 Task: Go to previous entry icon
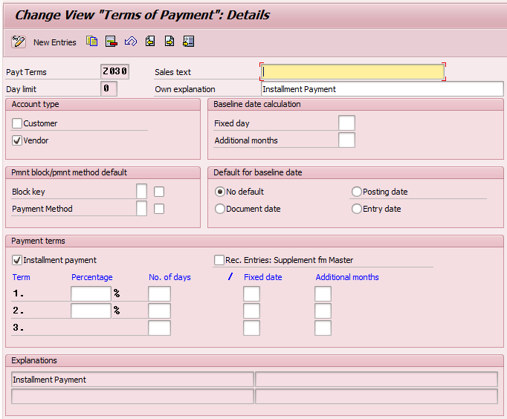pyautogui.click(x=150, y=42)
